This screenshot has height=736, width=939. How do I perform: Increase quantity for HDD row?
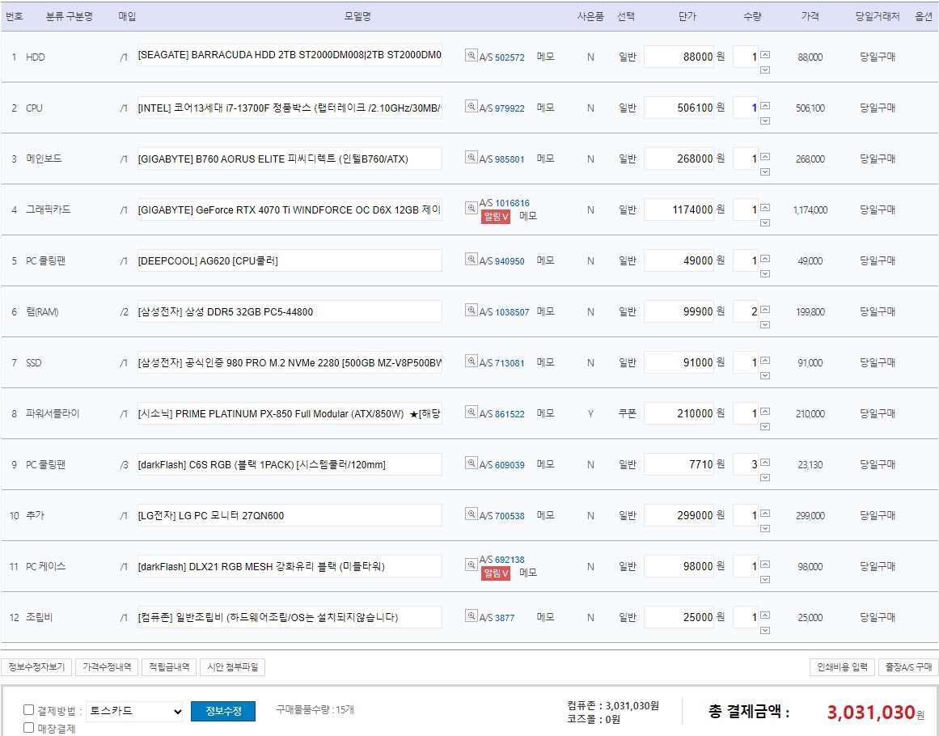(x=765, y=54)
